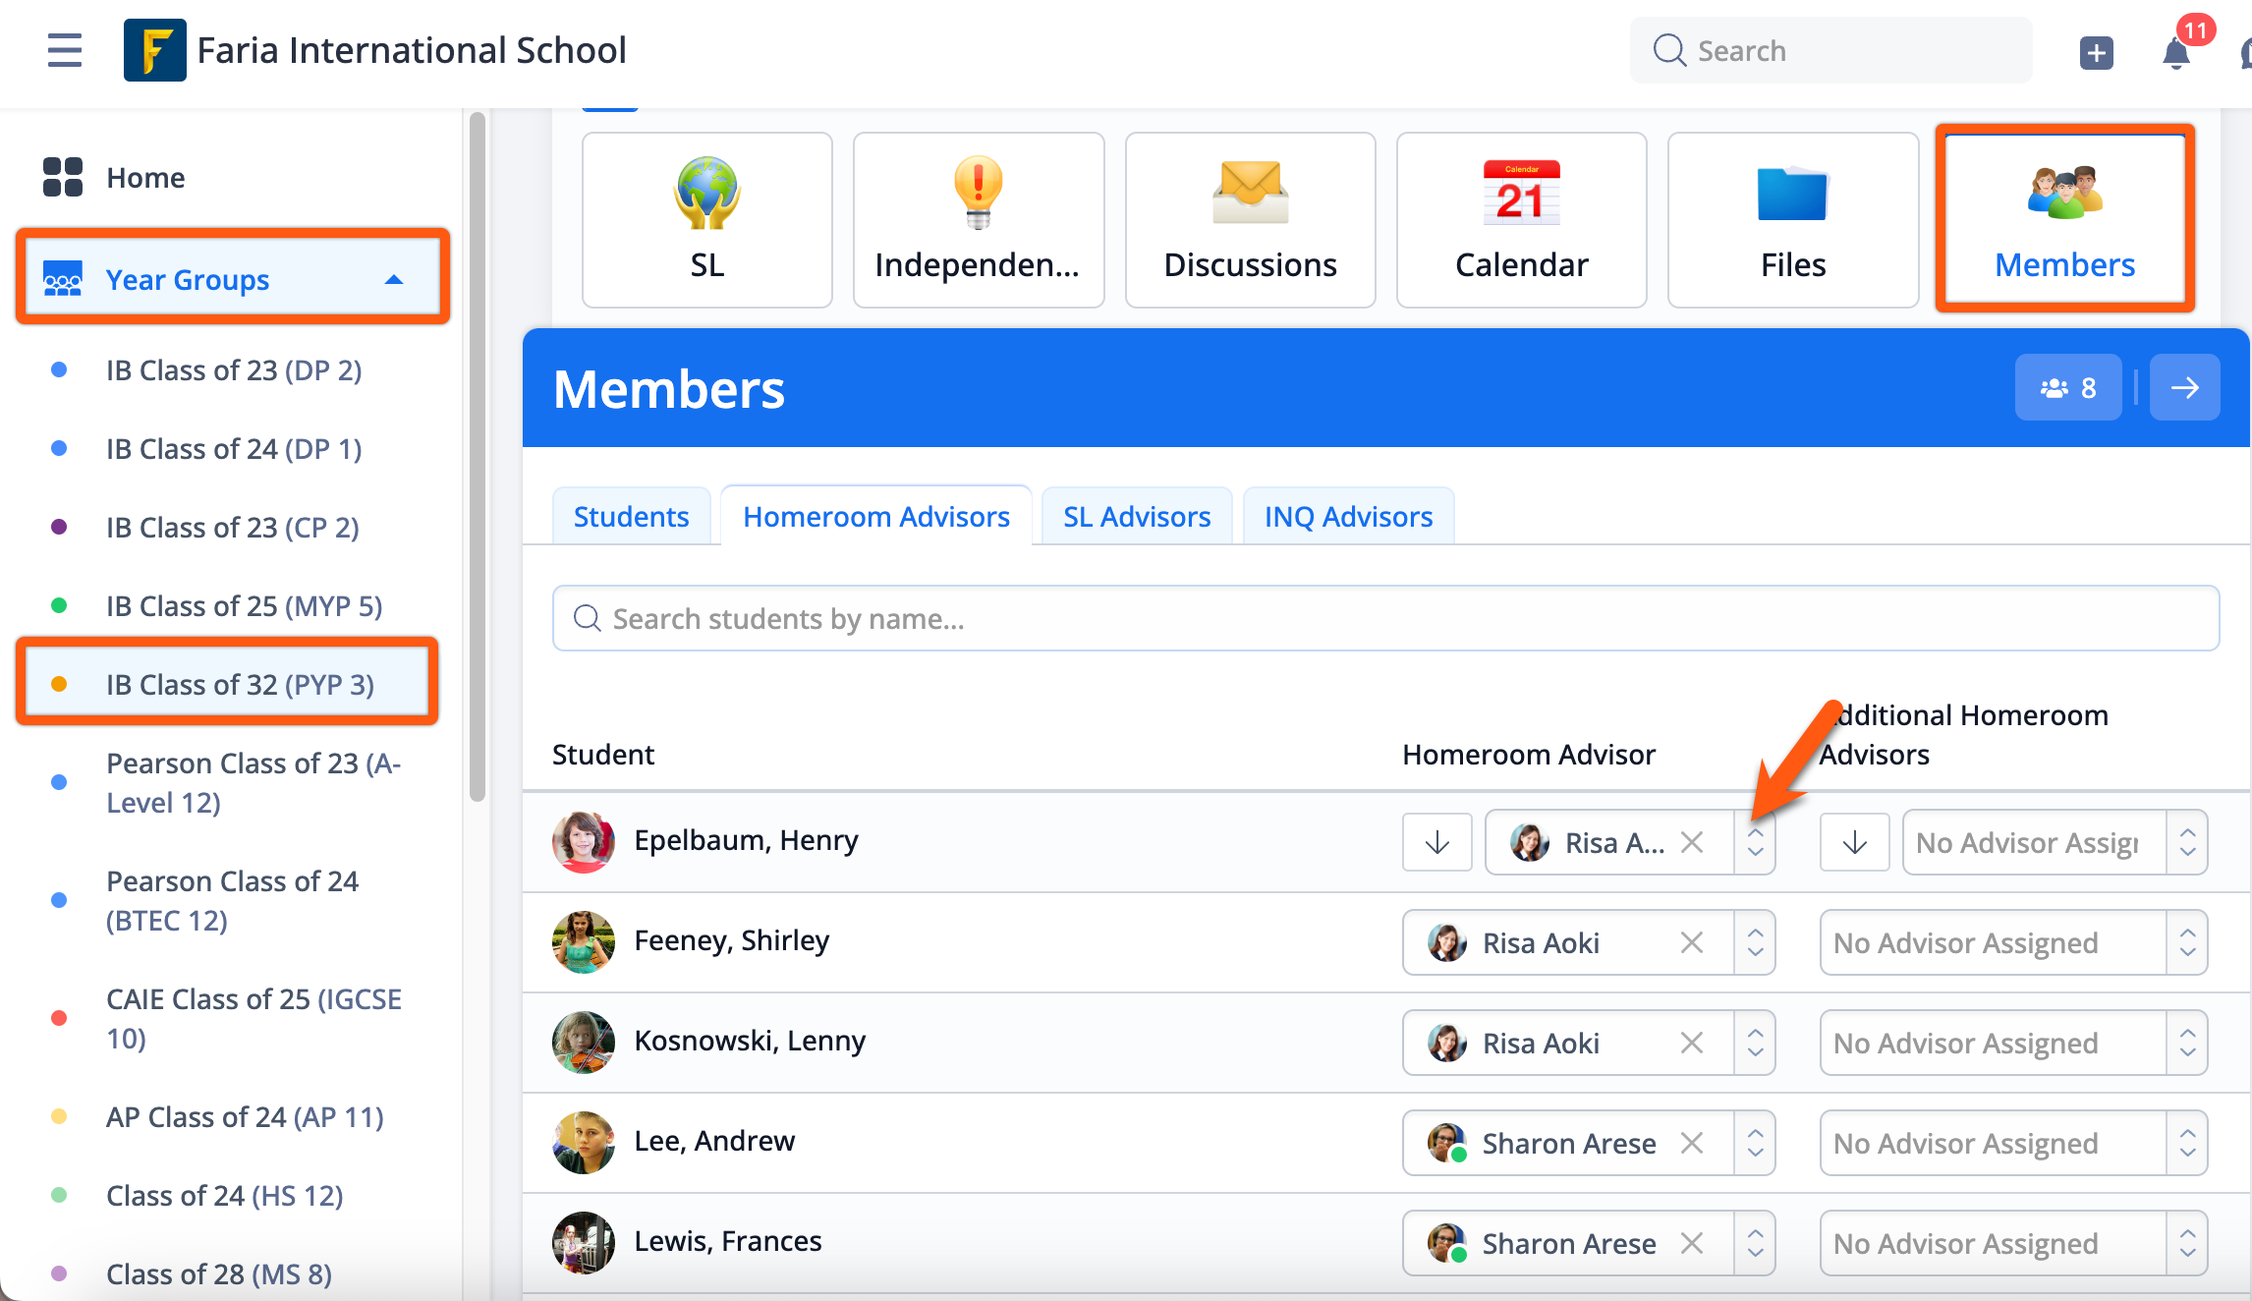The width and height of the screenshot is (2252, 1301).
Task: Clear Sharon Arese advisor for Lee, Andrew
Action: (1691, 1144)
